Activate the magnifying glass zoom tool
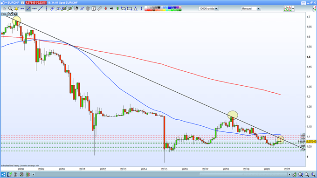This screenshot has width=317, height=178. click(10, 9)
